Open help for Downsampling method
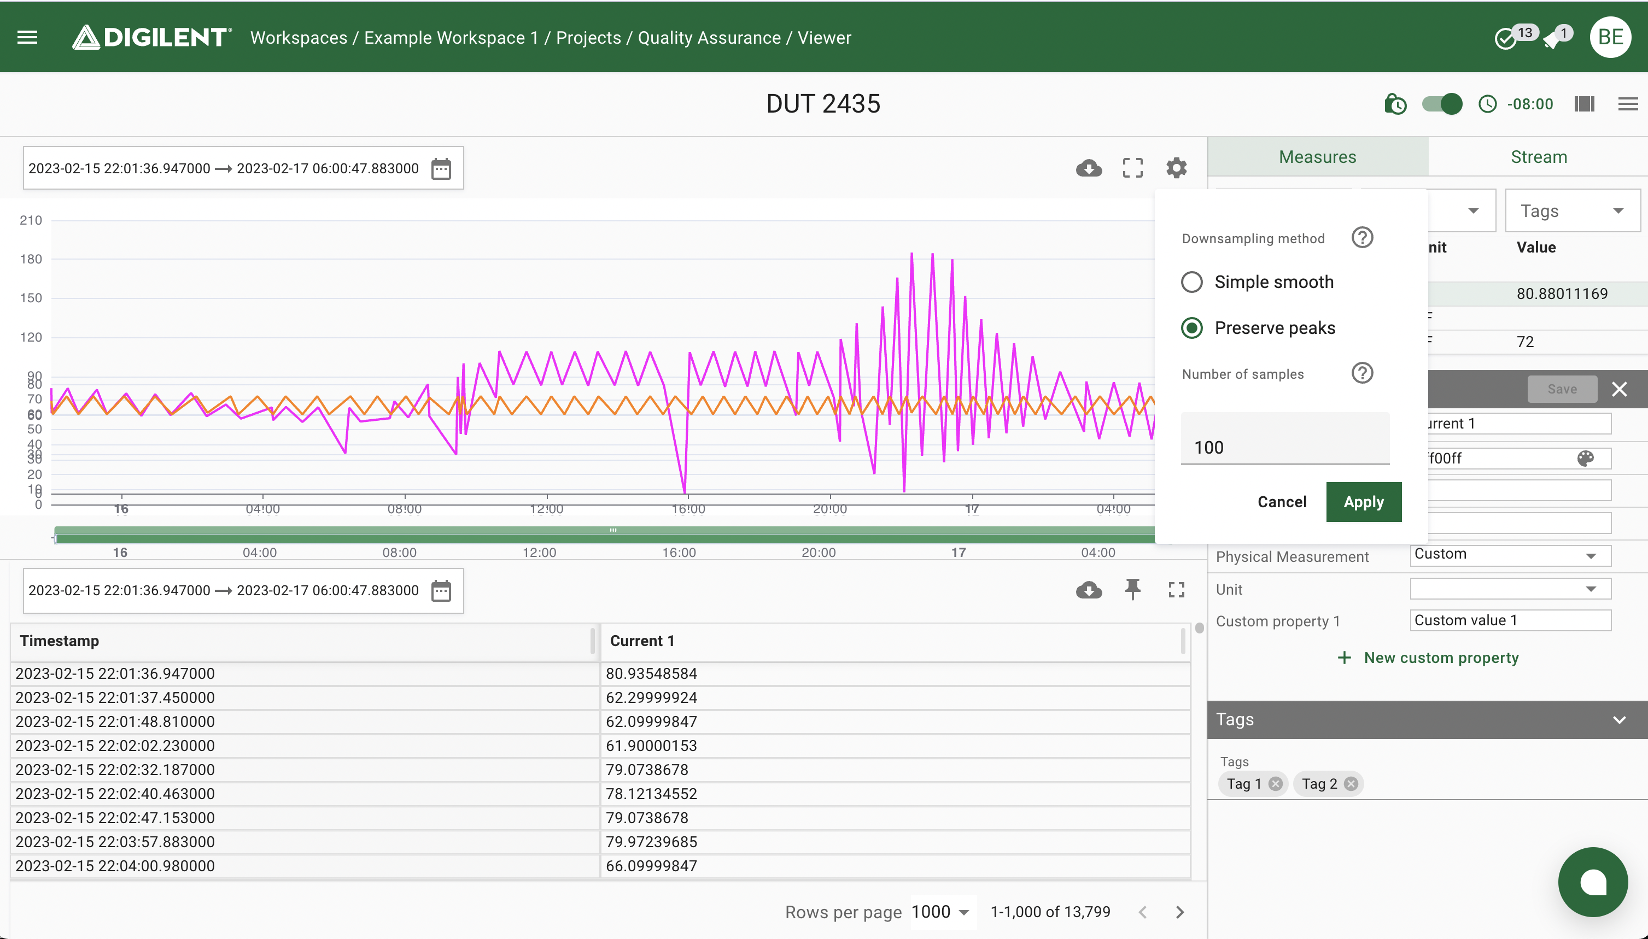Image resolution: width=1648 pixels, height=939 pixels. coord(1362,238)
